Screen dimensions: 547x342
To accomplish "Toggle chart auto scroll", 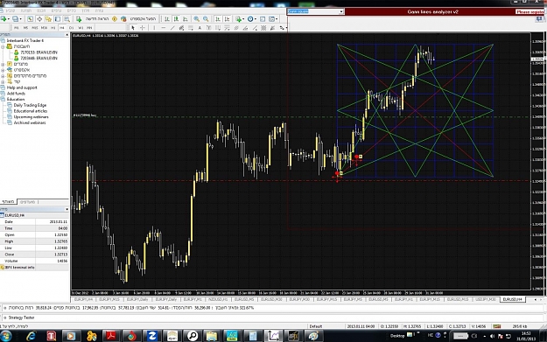I will tap(218, 19).
